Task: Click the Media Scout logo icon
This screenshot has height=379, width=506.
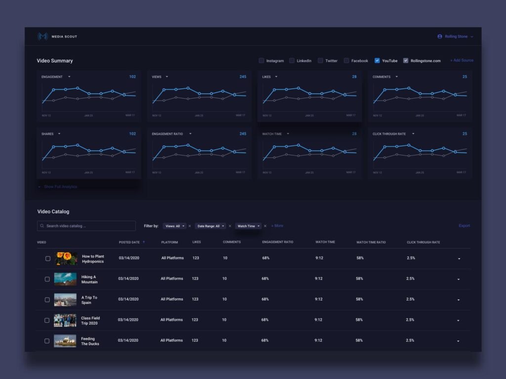Action: pos(42,37)
